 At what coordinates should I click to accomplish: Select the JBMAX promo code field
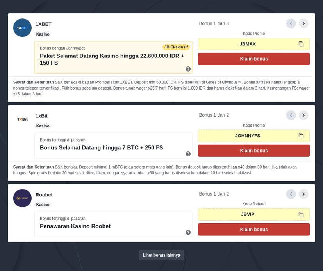pyautogui.click(x=248, y=44)
